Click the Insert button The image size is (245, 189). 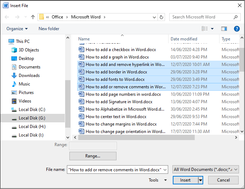click(186, 180)
